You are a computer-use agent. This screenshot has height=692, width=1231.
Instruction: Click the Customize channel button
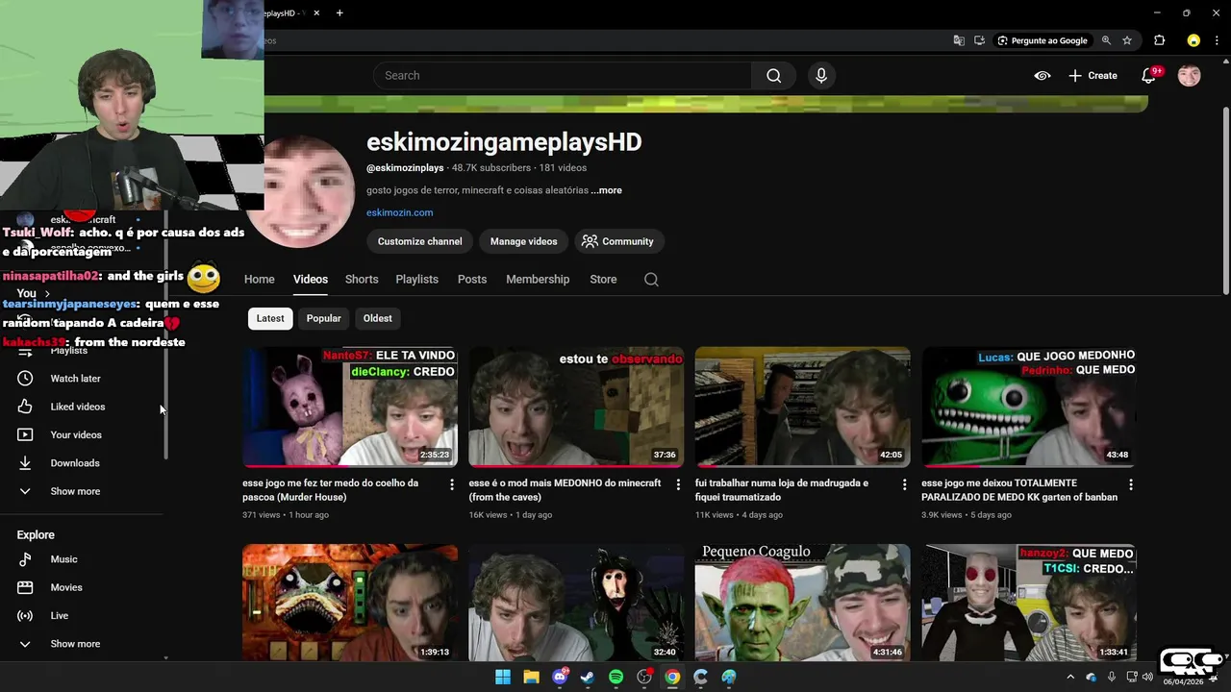point(419,241)
